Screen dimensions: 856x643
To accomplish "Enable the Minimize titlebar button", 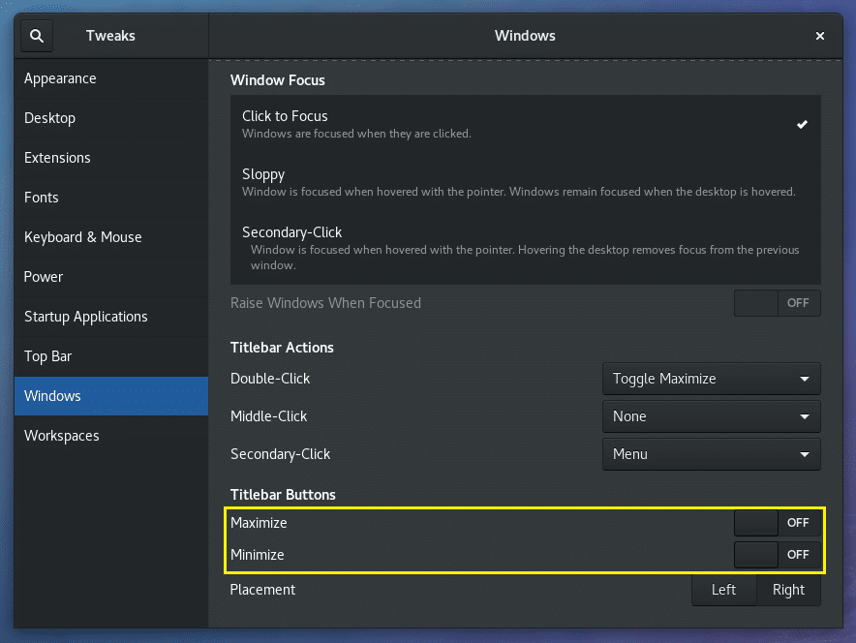I will pos(778,555).
